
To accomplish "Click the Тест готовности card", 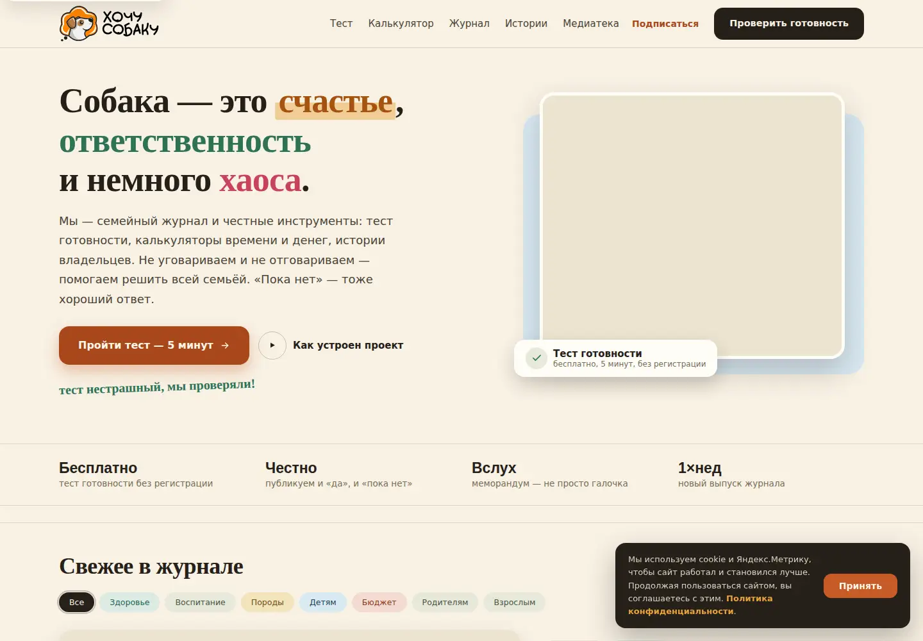I will (615, 358).
